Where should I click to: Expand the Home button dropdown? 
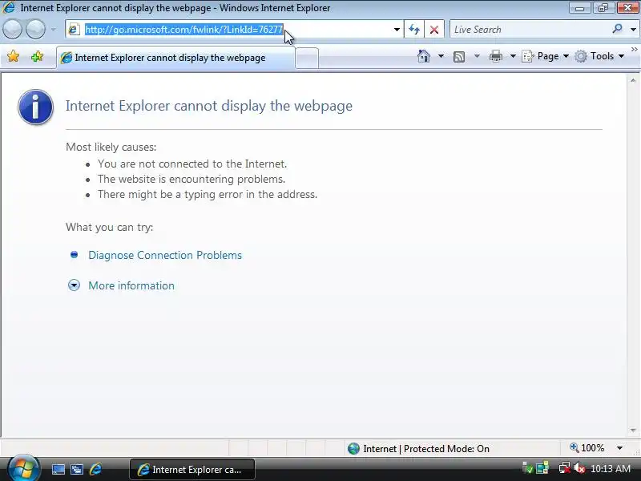441,56
